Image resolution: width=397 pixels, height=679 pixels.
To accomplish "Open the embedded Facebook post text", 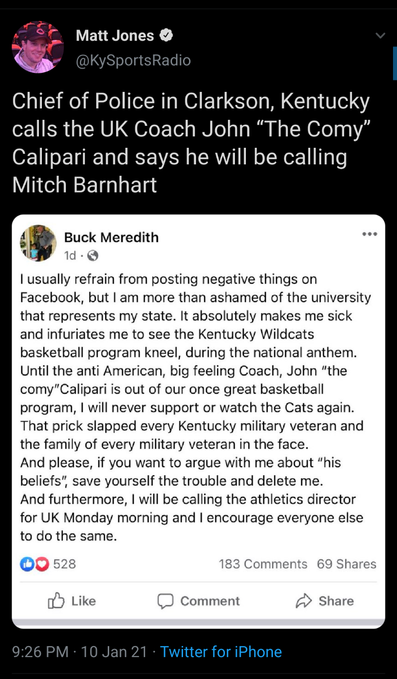I will click(x=195, y=407).
